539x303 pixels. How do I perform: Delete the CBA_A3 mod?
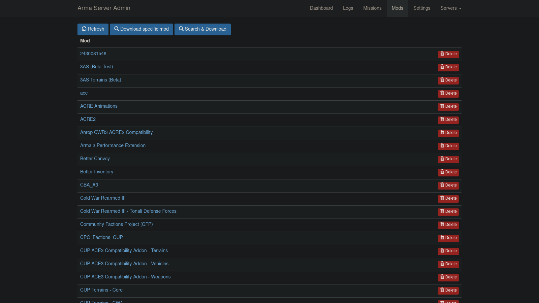448,186
